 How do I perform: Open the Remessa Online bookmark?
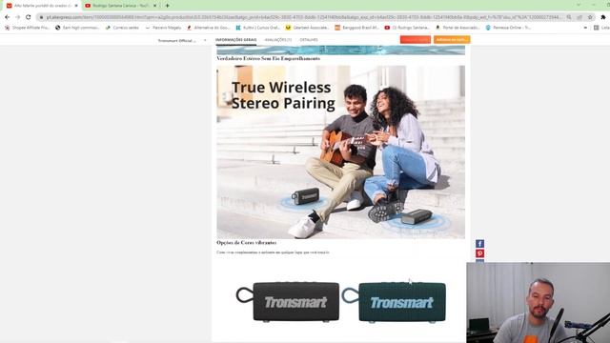click(x=508, y=28)
